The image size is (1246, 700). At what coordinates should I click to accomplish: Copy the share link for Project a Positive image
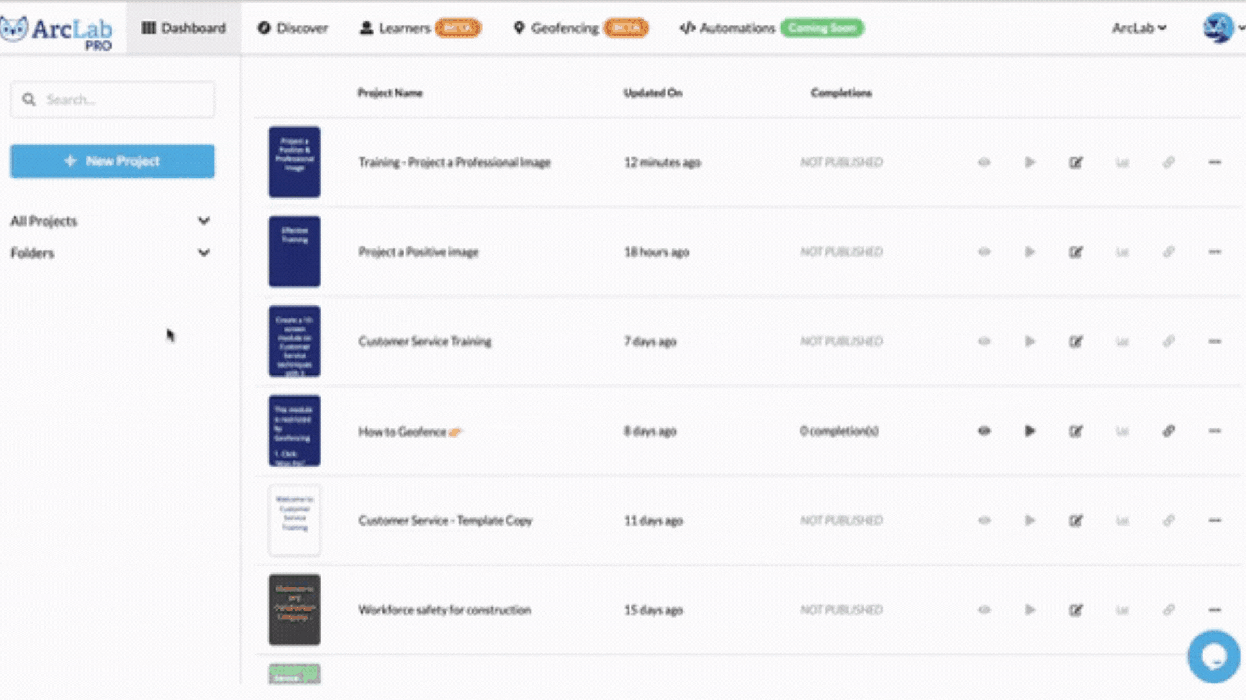coord(1169,252)
